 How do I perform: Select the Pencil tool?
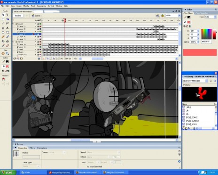3,37
